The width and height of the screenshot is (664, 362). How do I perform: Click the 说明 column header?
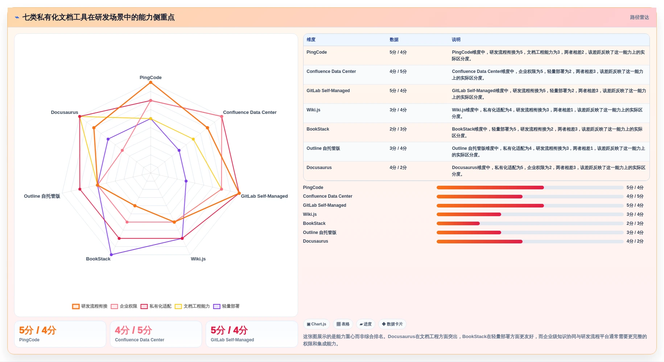tap(456, 40)
